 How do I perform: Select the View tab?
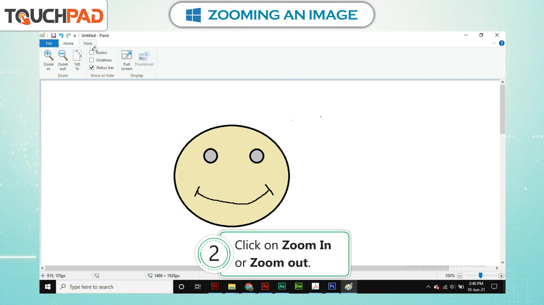click(88, 43)
